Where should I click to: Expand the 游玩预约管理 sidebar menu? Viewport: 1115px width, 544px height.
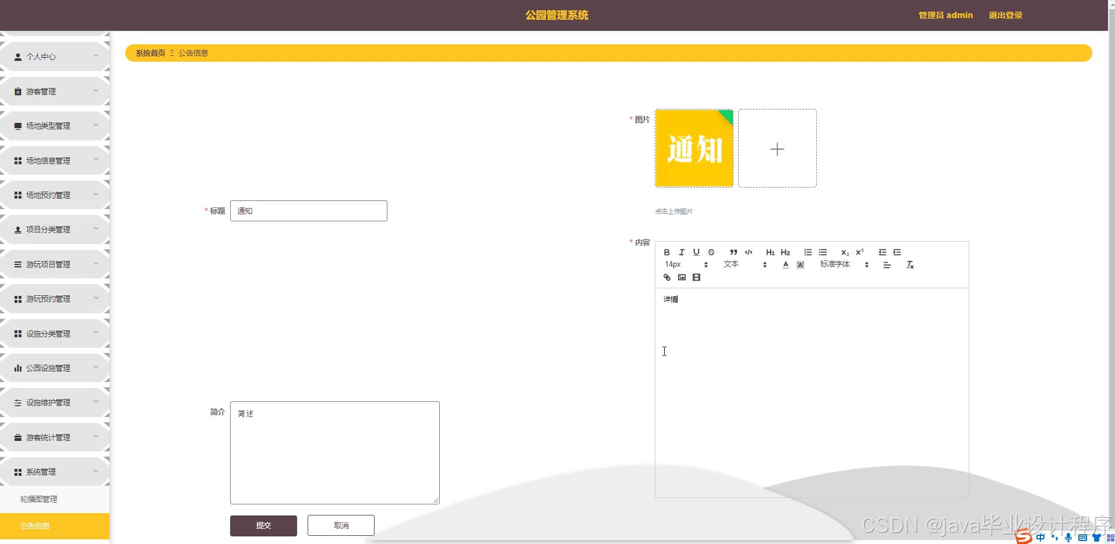coord(55,299)
